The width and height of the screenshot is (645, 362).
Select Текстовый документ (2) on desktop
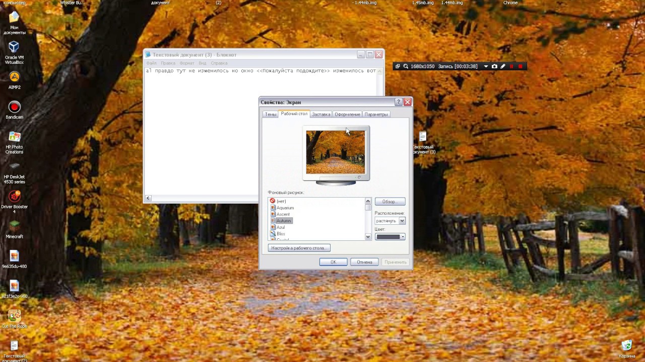pos(14,351)
